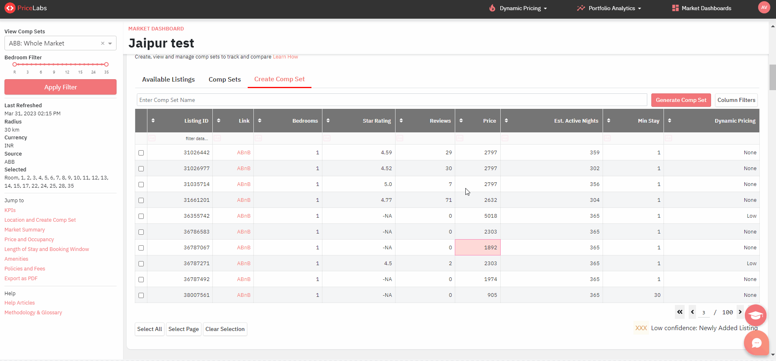The image size is (776, 361).
Task: Open the Market Dashboards menu
Action: [x=702, y=8]
